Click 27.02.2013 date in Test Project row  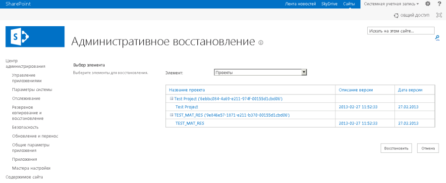click(x=408, y=107)
